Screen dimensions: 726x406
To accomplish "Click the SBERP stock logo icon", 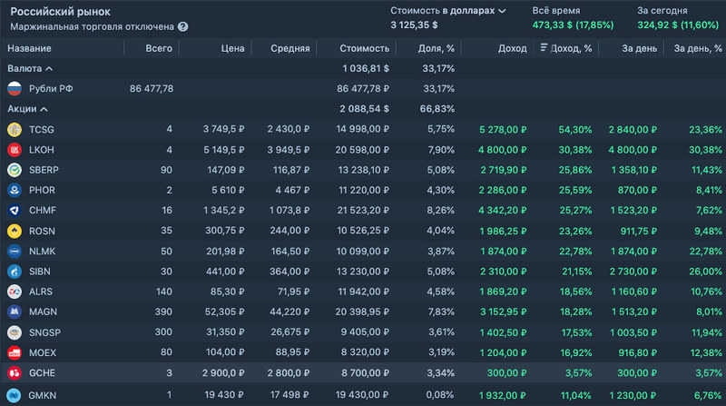I will (15, 170).
